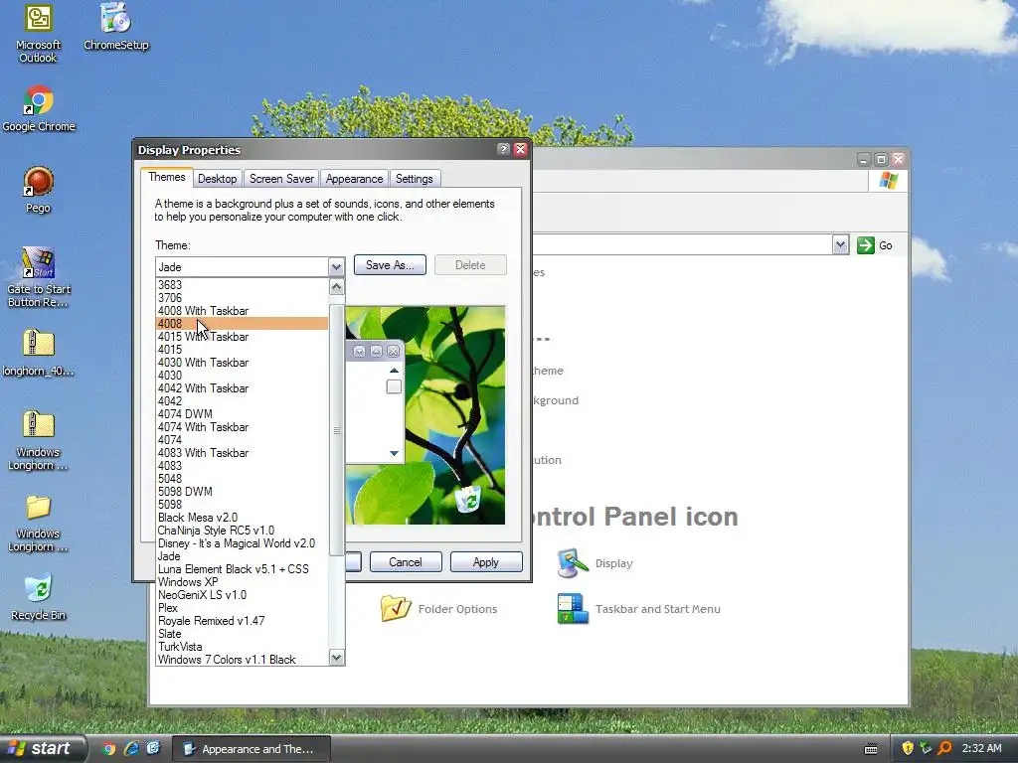Open Folder Options control panel icon

(x=438, y=609)
